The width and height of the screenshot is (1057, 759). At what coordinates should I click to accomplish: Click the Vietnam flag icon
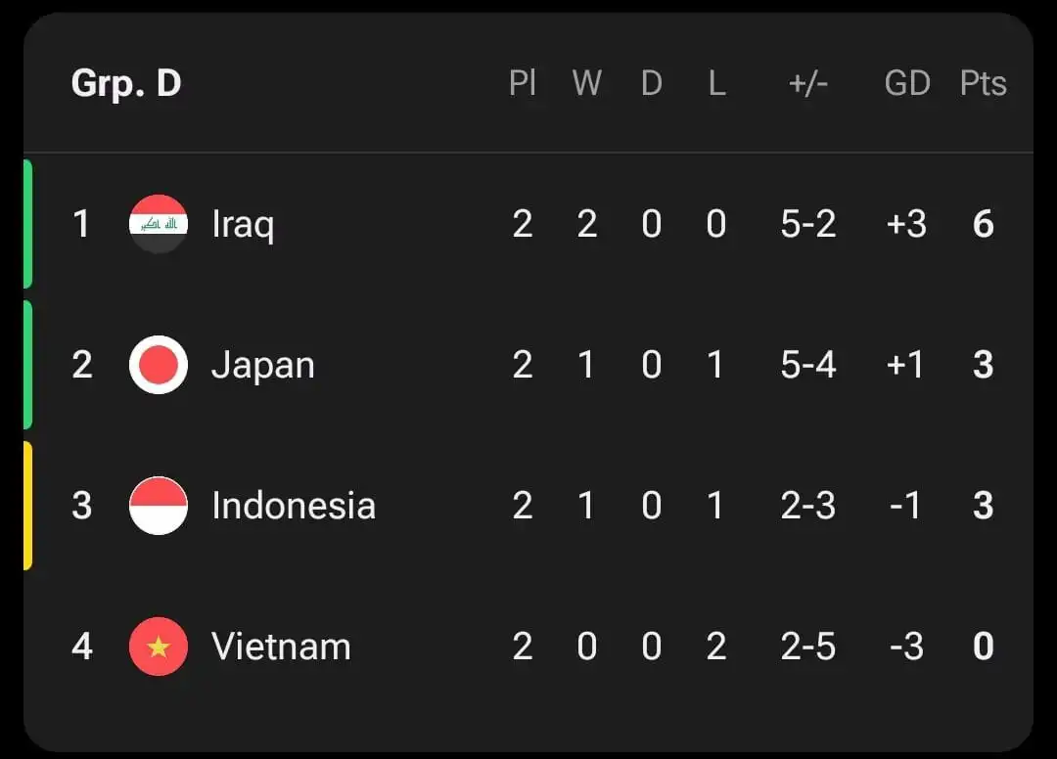coord(159,646)
